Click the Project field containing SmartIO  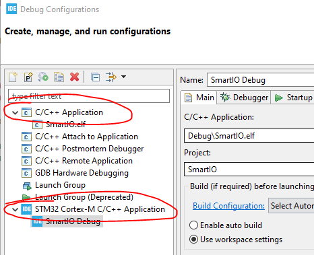[x=249, y=170]
